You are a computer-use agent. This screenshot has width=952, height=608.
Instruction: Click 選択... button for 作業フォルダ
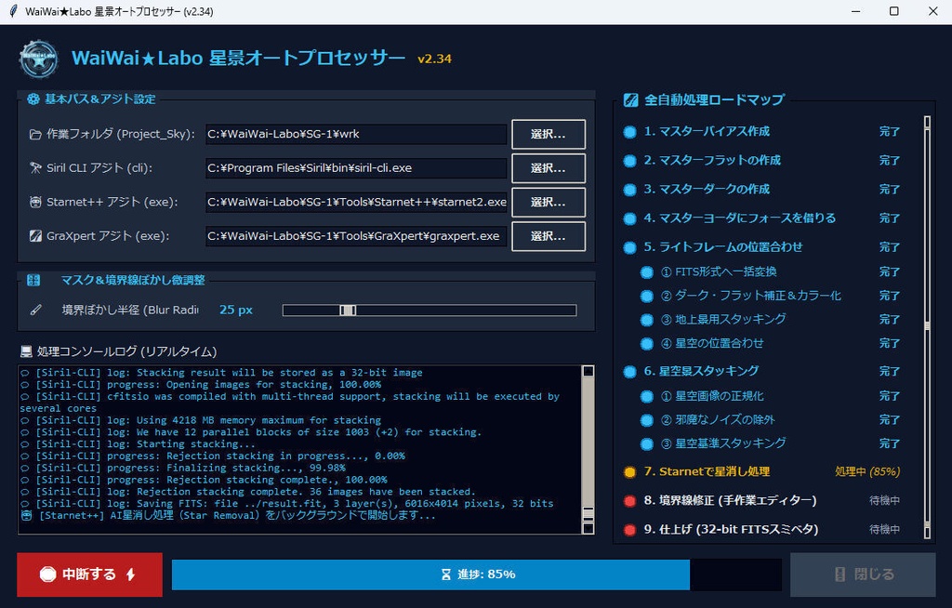click(x=549, y=134)
